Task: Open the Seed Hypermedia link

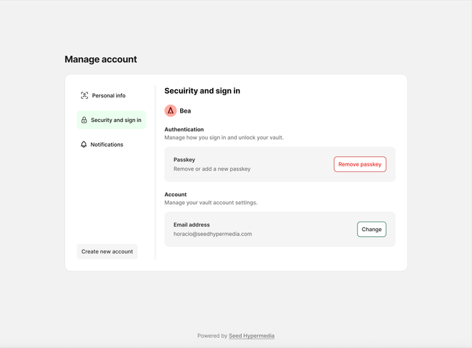Action: [251, 336]
